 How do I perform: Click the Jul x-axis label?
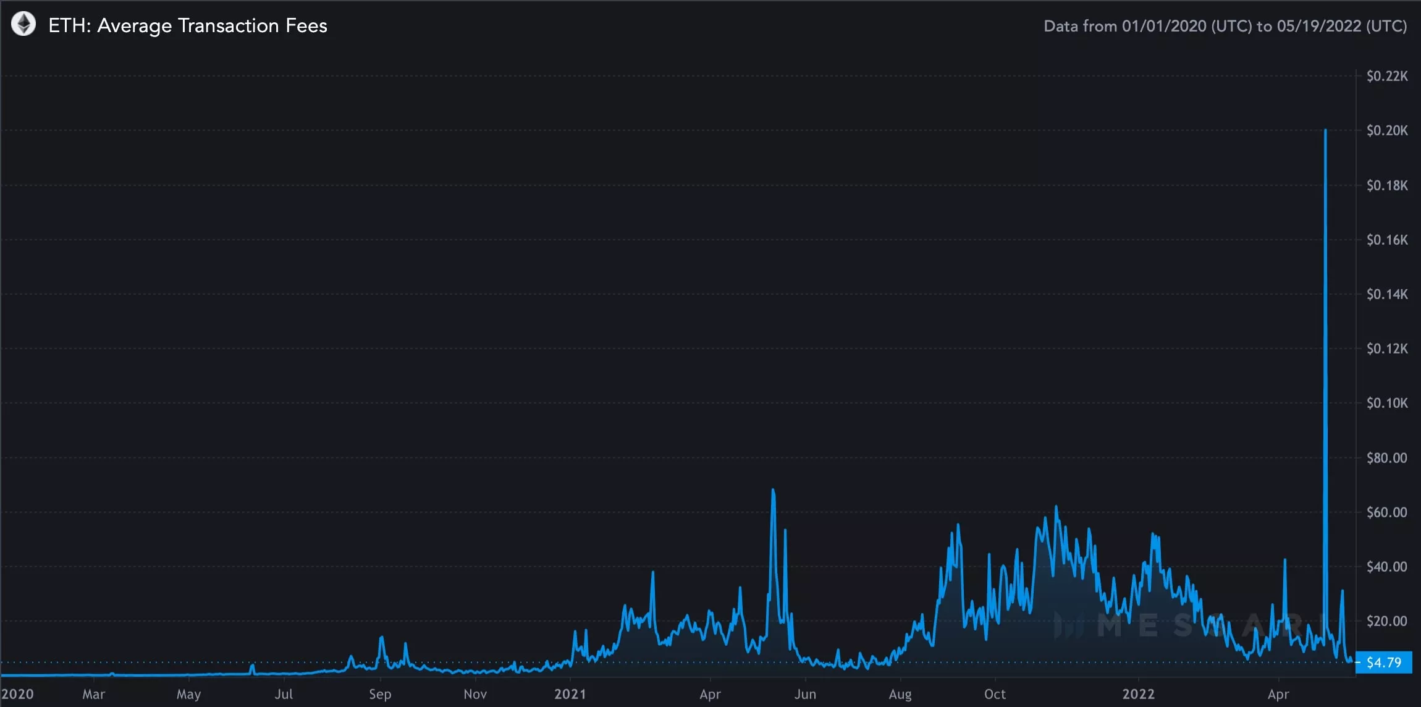tap(284, 694)
